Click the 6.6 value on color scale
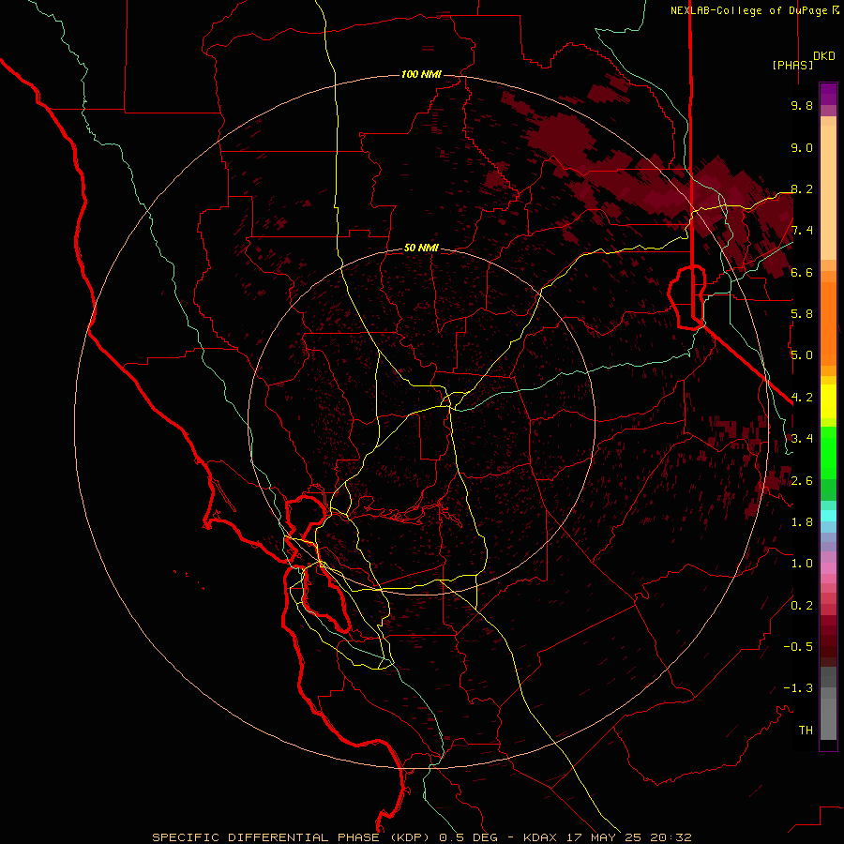 (802, 272)
